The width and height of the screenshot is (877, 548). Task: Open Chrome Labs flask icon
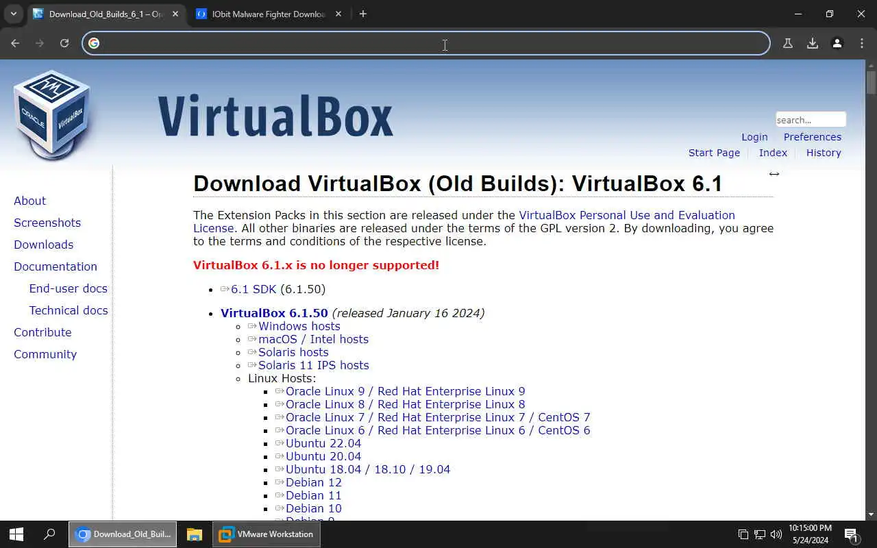788,43
